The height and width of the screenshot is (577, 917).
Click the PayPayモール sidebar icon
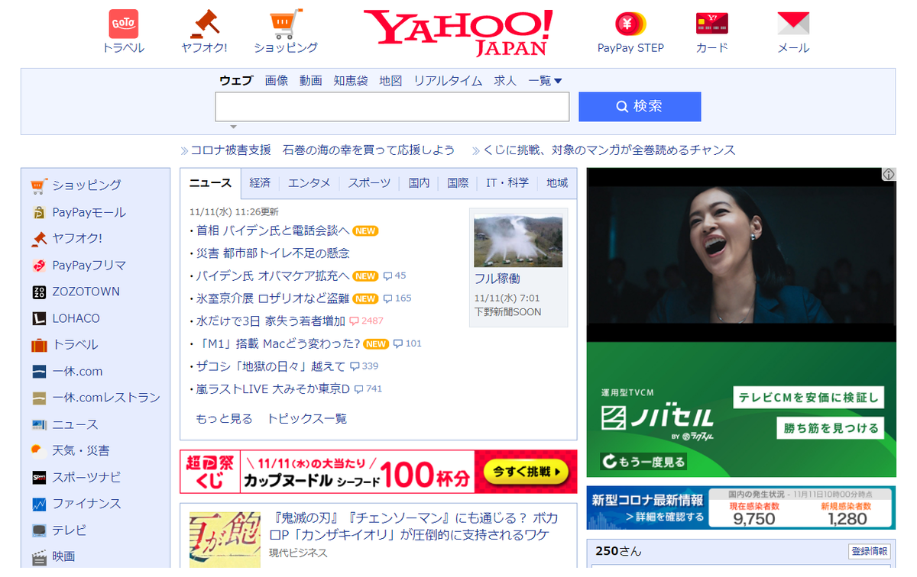(39, 212)
